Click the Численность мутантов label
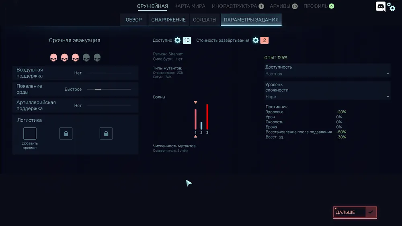 174,146
